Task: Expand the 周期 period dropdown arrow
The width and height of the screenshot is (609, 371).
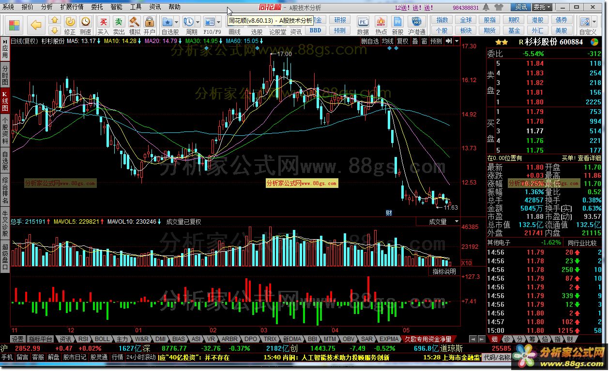Action: tap(198, 22)
